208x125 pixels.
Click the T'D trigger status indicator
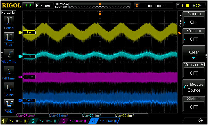[28, 5]
